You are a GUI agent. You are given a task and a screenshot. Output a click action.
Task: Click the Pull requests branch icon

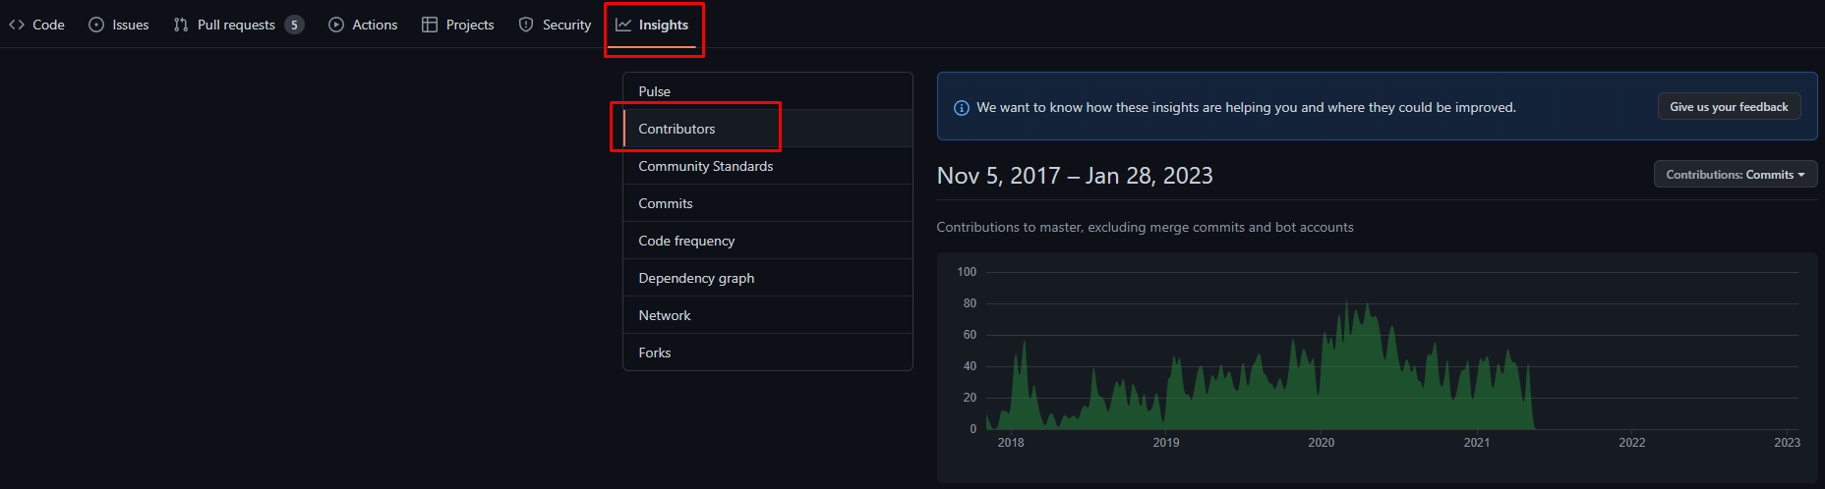(181, 25)
